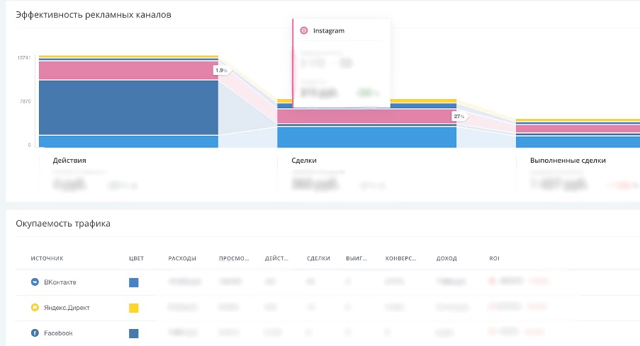This screenshot has width=640, height=346.
Task: Click the Instagram icon in the tooltip
Action: pyautogui.click(x=304, y=31)
